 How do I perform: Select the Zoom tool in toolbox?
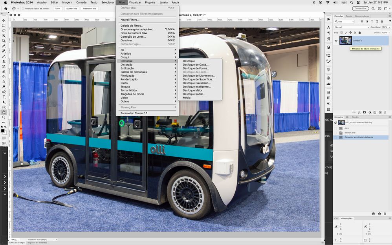(4, 117)
